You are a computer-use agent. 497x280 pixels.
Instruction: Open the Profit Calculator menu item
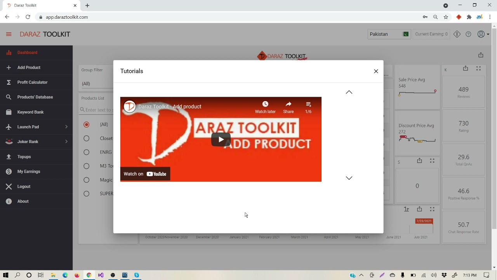36,82
